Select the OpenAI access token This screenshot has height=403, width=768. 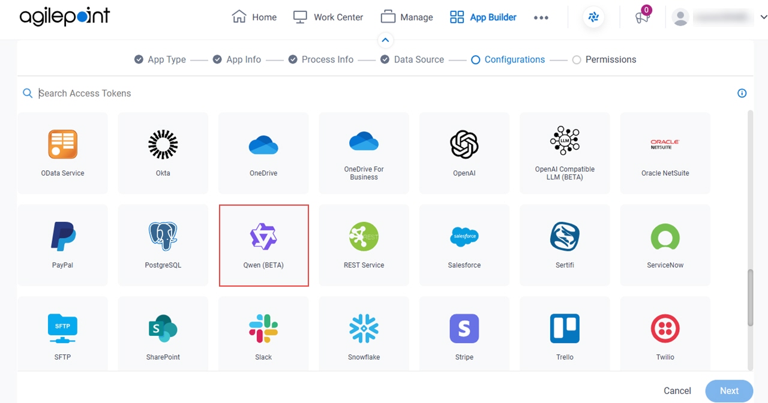(x=464, y=153)
